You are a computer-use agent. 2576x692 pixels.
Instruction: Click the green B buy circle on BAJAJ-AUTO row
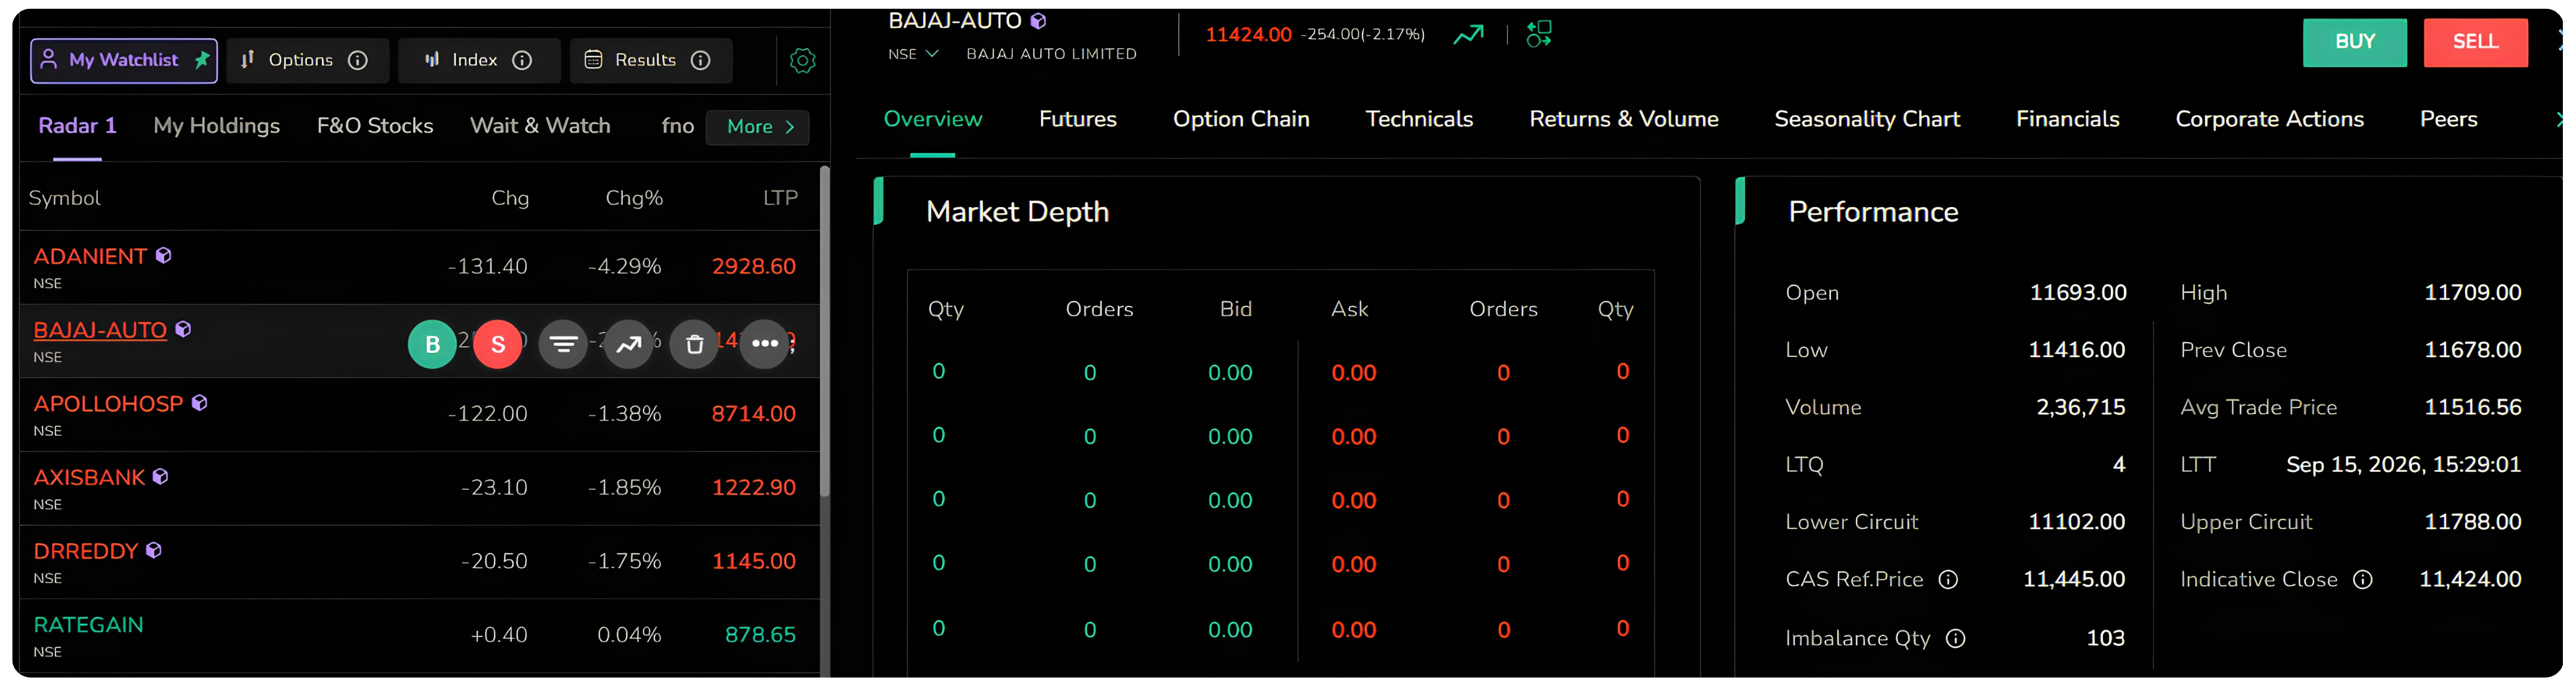[432, 344]
